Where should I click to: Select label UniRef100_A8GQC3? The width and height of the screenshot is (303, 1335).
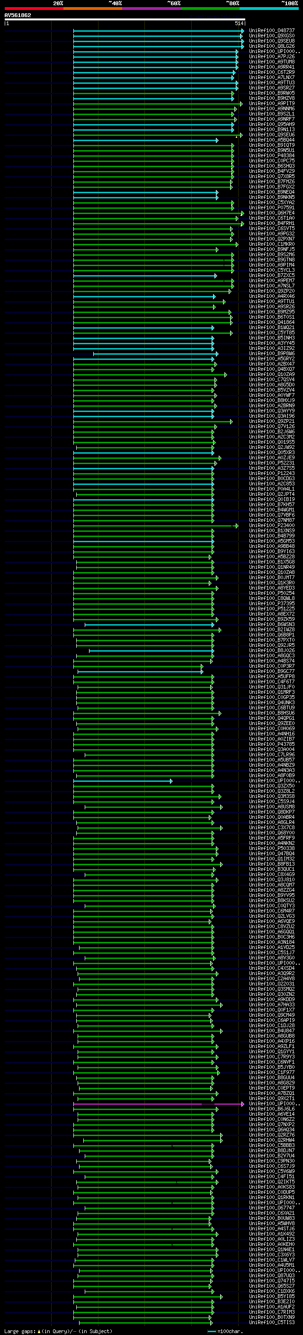point(272,655)
